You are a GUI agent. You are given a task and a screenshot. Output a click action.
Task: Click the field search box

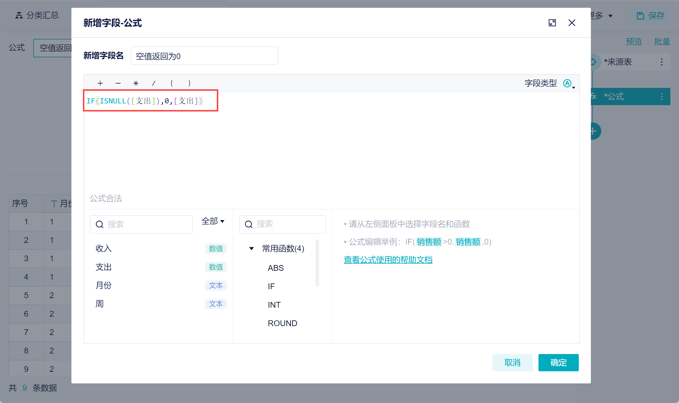pyautogui.click(x=141, y=224)
